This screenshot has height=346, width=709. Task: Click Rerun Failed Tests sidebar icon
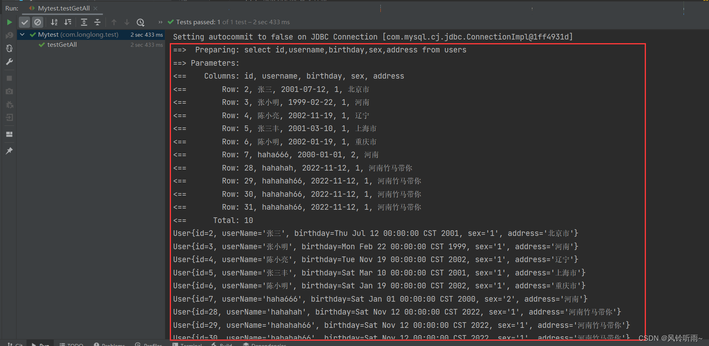coord(9,35)
